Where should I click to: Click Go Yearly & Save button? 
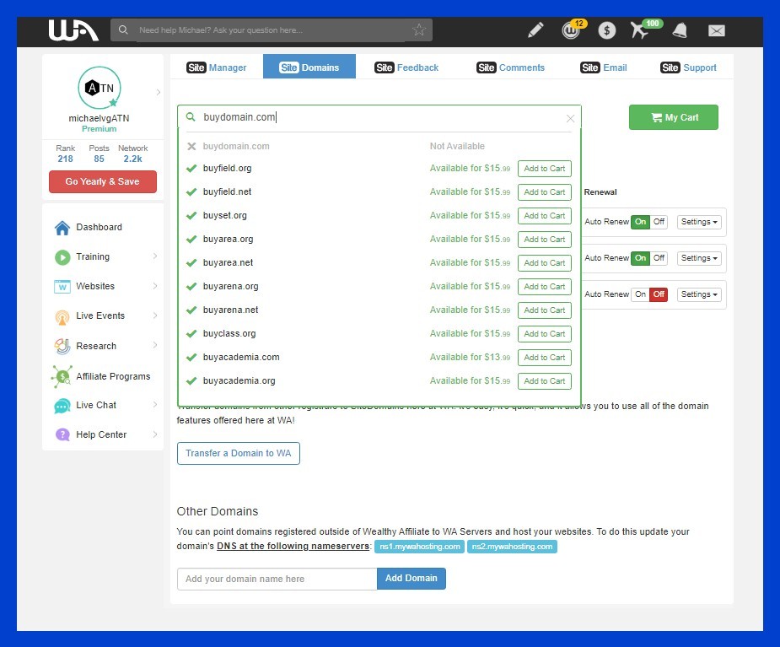coord(103,181)
